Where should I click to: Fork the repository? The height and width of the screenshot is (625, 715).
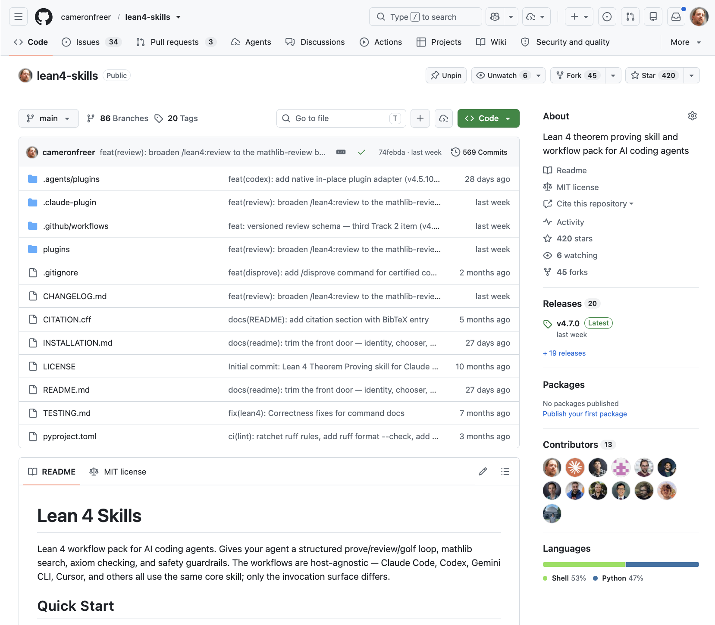[x=578, y=75]
